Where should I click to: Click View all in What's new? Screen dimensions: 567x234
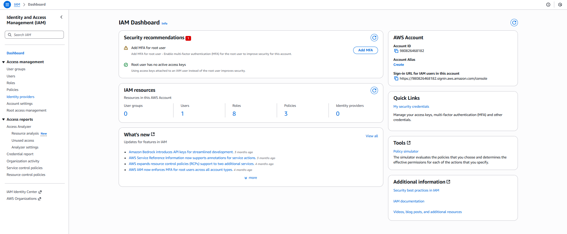[x=372, y=136]
